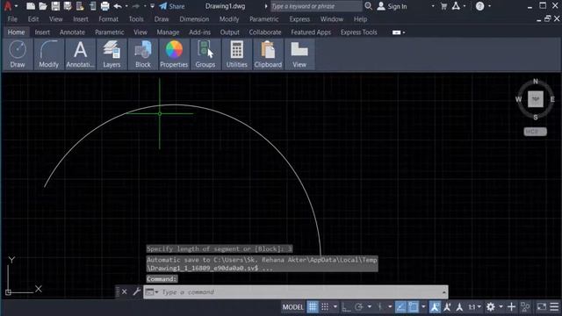Viewport: 562px width, 316px height.
Task: Toggle drawing grid display in status bar
Action: tap(313, 307)
